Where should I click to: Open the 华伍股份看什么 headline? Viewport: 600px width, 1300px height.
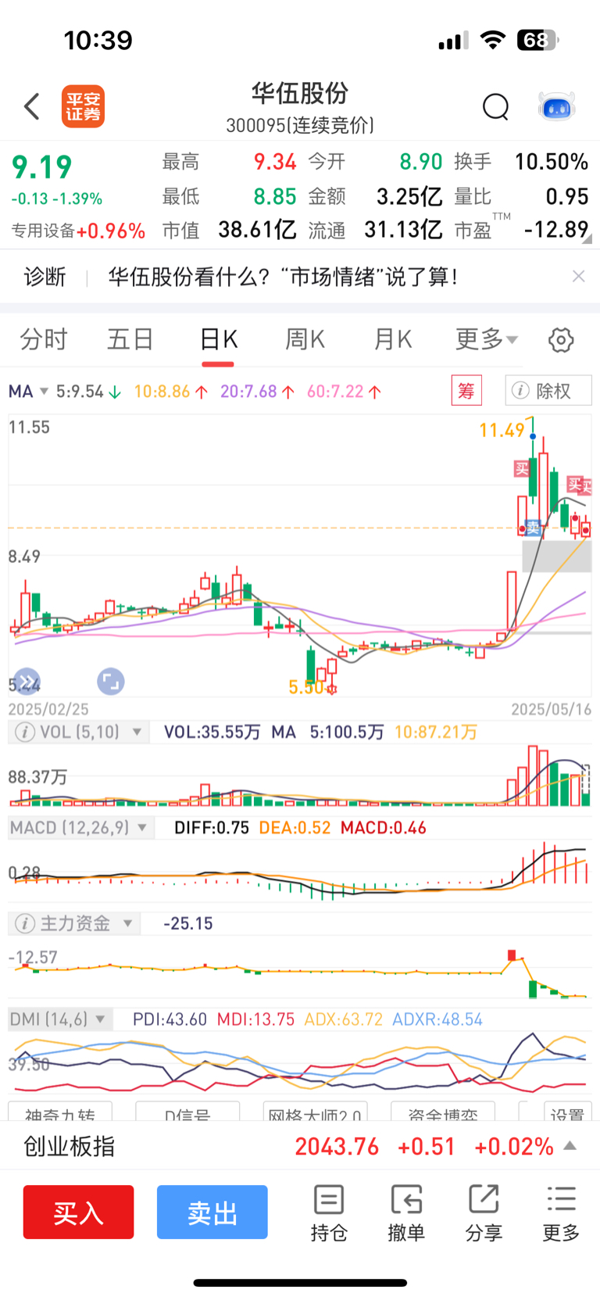(282, 277)
